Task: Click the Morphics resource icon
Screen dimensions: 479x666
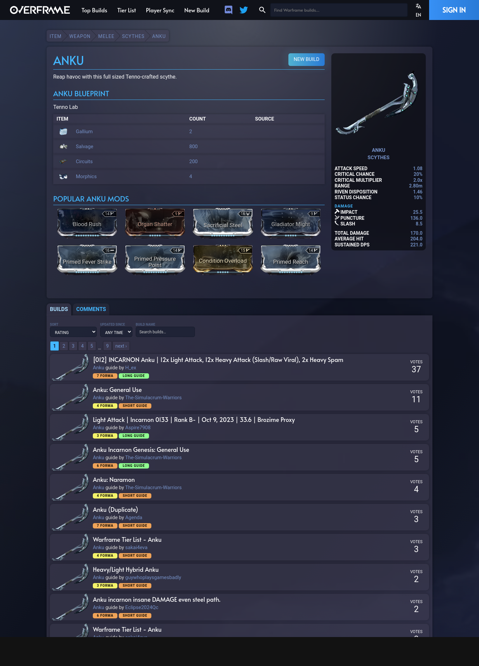Action: pyautogui.click(x=63, y=176)
